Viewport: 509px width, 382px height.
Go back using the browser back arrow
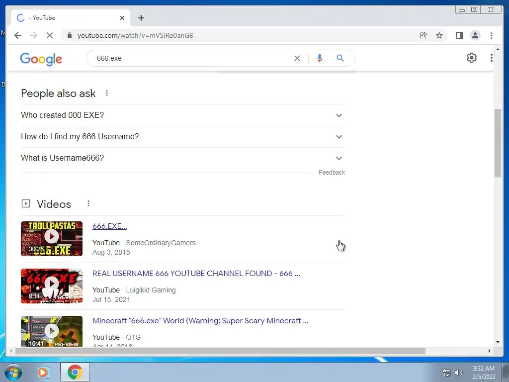point(18,35)
